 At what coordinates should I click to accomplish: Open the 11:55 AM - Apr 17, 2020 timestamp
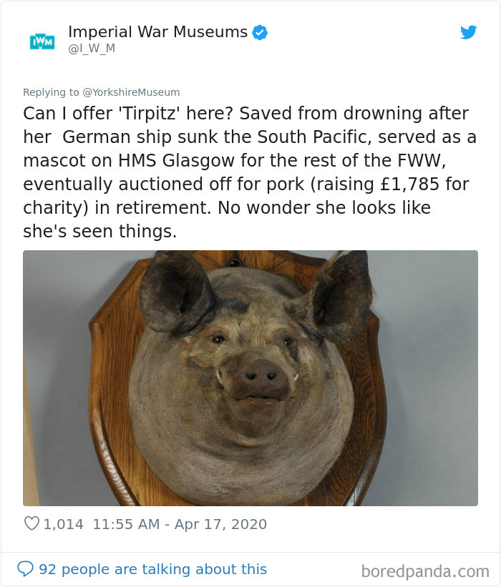180,524
